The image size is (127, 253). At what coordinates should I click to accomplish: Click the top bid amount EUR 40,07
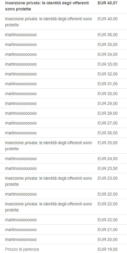107,3
